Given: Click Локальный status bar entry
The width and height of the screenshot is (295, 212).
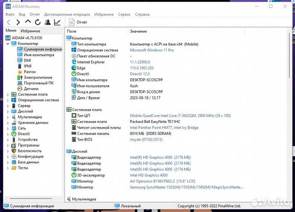Looking at the screenshot, I should [128, 206].
